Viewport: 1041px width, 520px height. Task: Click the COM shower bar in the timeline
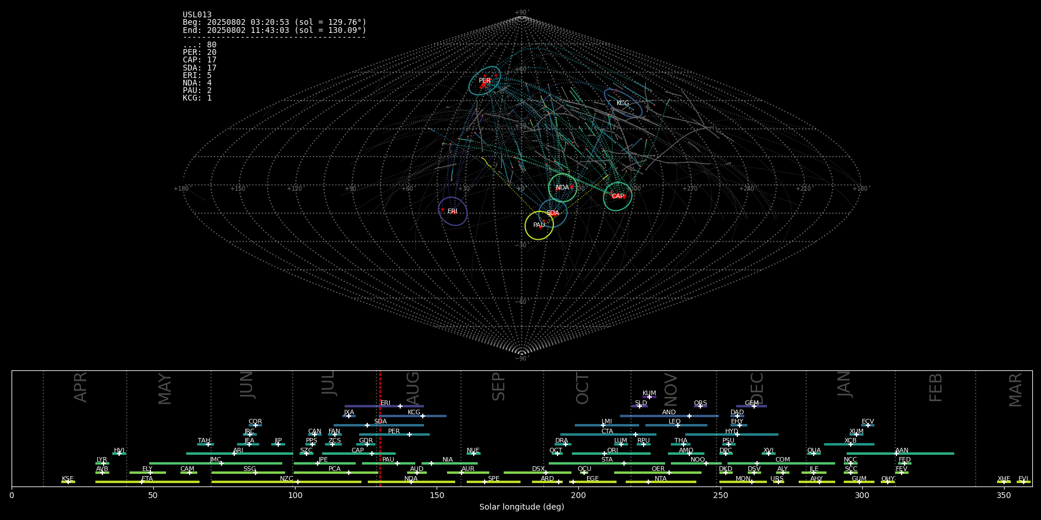781,463
